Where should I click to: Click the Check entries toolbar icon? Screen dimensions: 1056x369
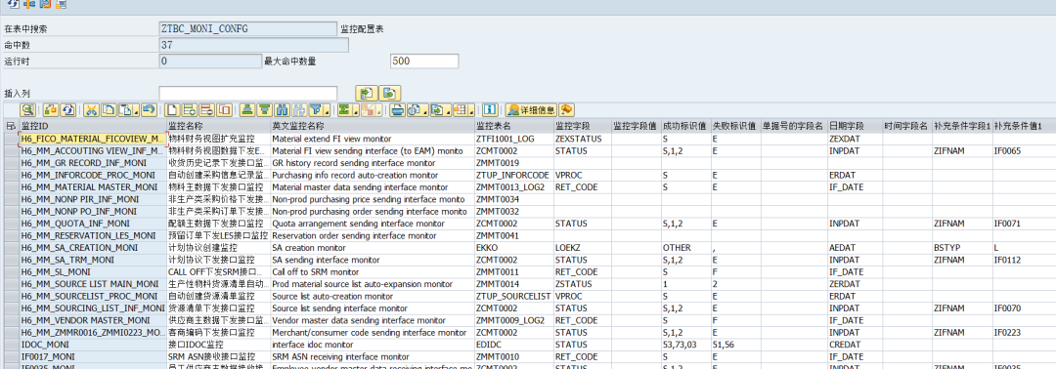(51, 109)
